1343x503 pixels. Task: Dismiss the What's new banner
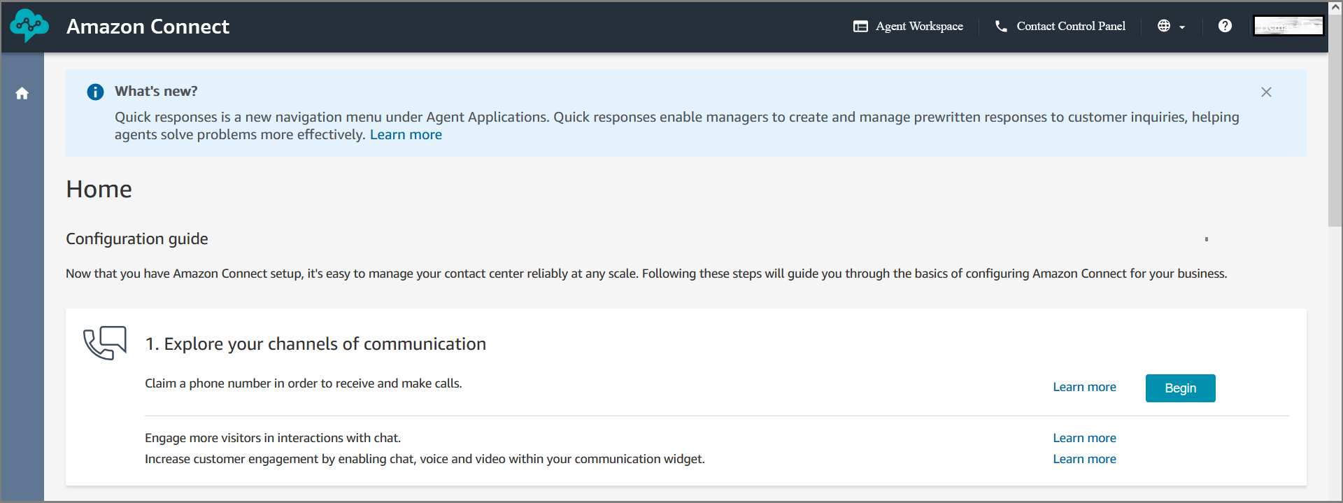[x=1266, y=92]
